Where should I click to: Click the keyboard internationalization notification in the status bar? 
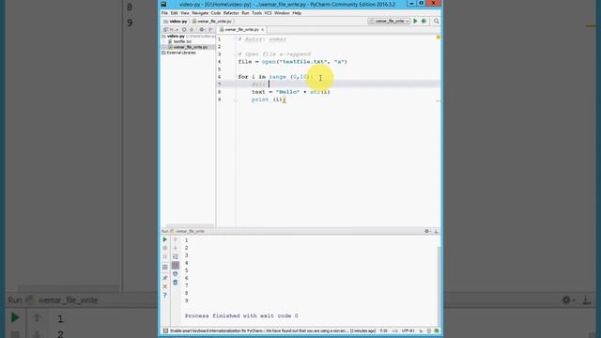click(x=272, y=330)
